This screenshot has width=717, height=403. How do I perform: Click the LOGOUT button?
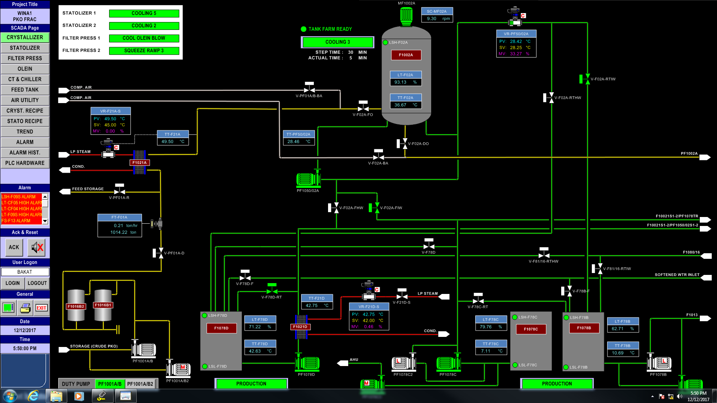click(37, 283)
